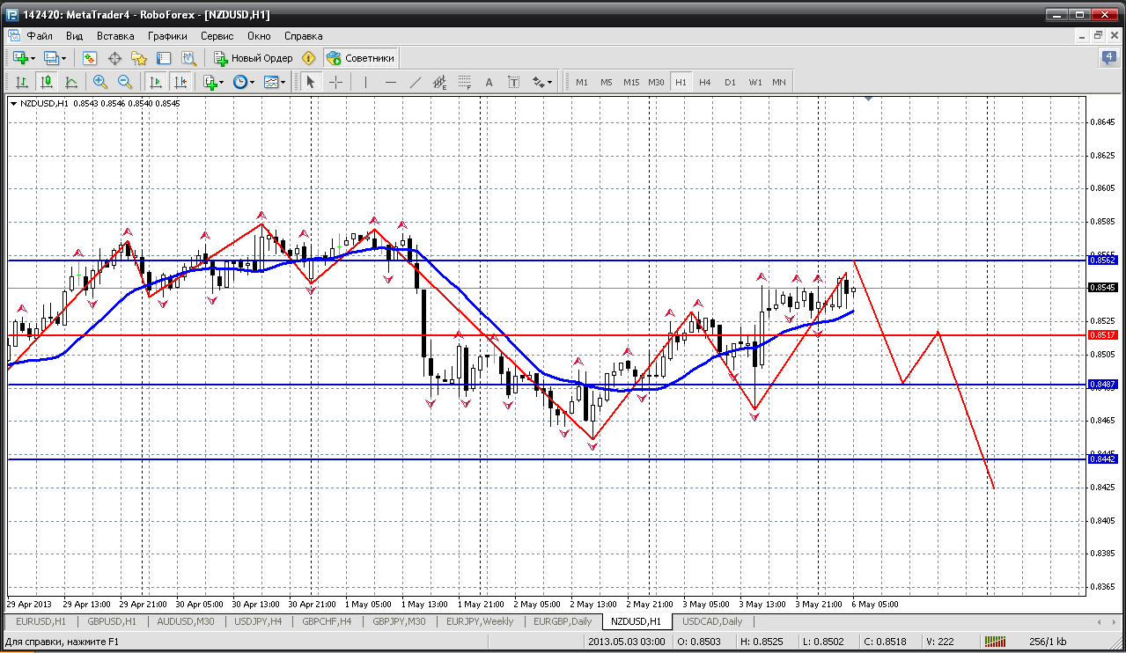This screenshot has height=653, width=1126.
Task: Select the horizontal line tool
Action: [391, 82]
